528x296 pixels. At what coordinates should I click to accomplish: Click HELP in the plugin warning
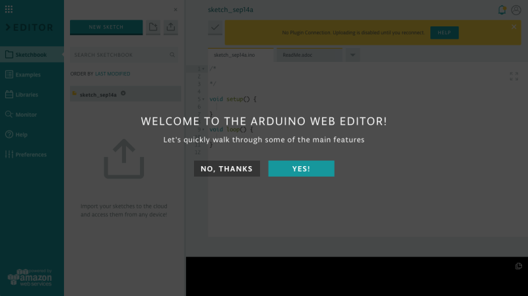pos(444,32)
